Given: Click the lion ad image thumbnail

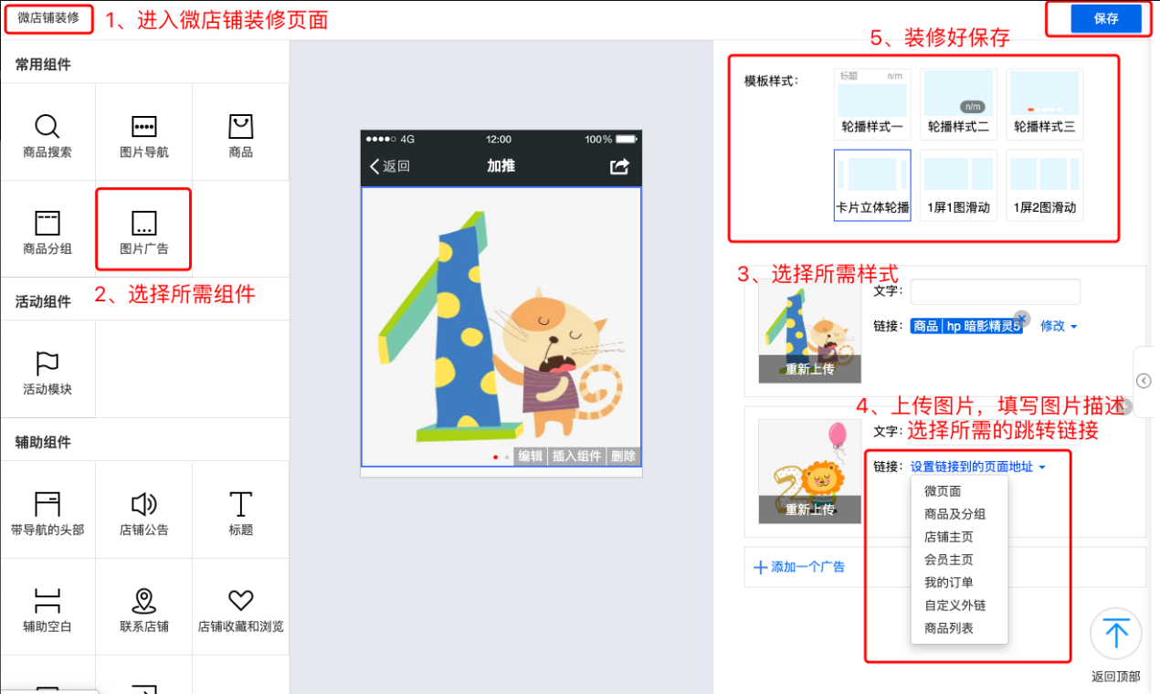Looking at the screenshot, I should pyautogui.click(x=810, y=471).
